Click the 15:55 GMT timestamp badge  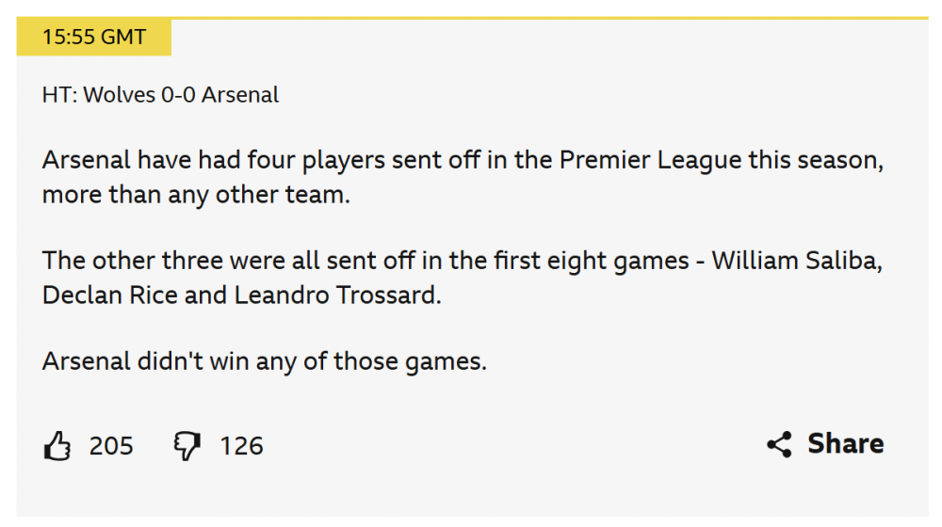pos(94,38)
